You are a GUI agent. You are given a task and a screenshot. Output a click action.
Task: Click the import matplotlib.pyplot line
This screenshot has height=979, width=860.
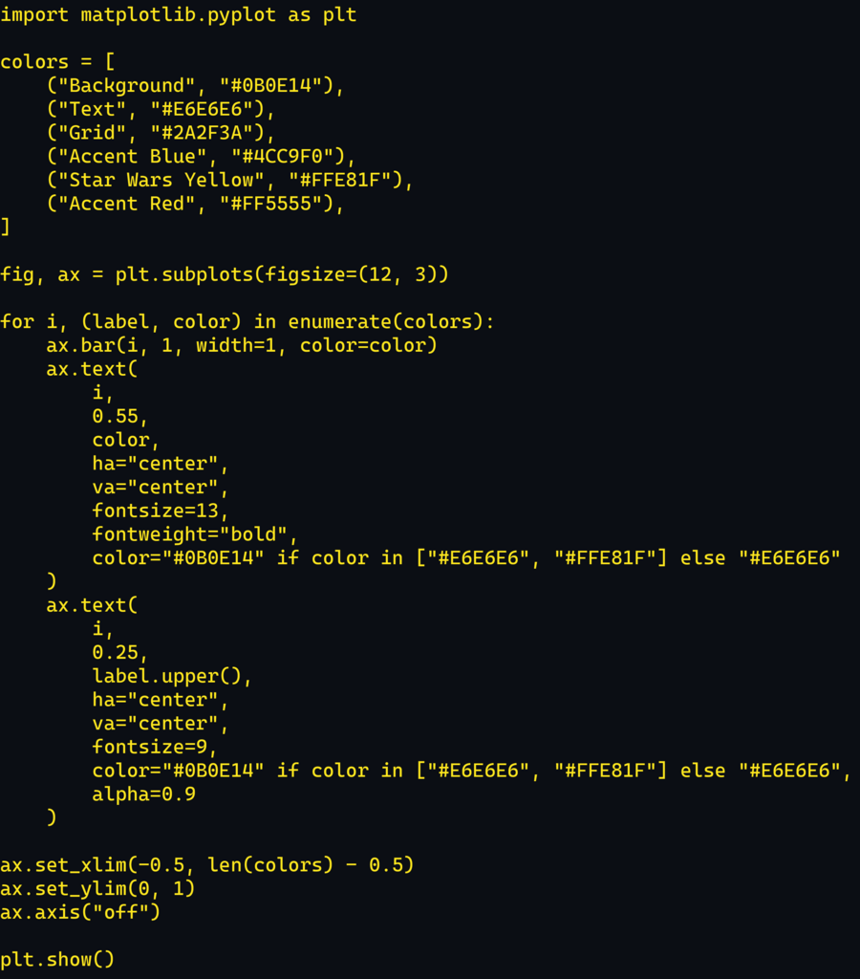click(x=178, y=15)
